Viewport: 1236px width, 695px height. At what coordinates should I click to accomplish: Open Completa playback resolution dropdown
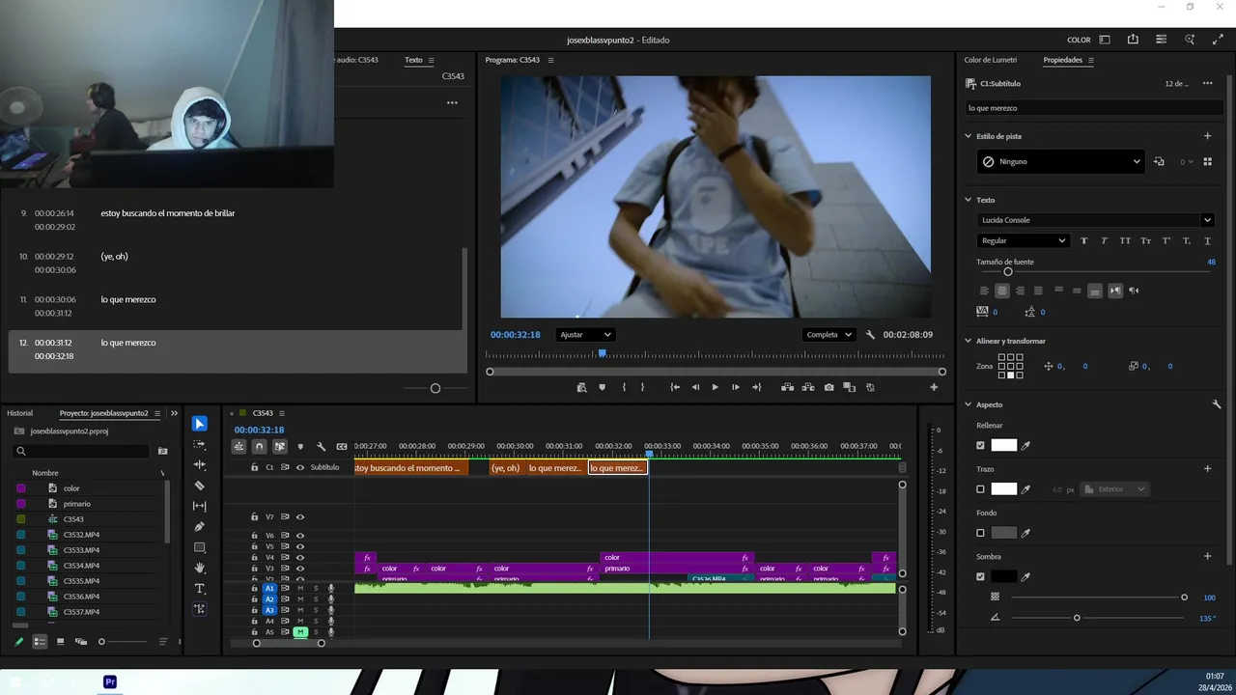click(829, 335)
